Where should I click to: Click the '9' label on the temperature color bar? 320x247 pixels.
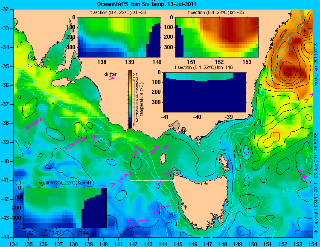coord(134,124)
